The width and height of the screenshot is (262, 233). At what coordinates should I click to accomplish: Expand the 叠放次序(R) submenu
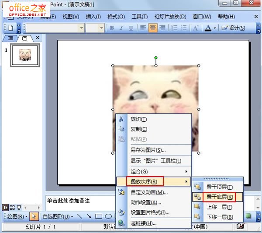(154, 181)
